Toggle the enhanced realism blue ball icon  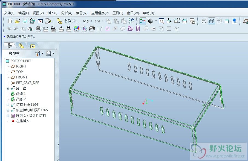coord(235,21)
